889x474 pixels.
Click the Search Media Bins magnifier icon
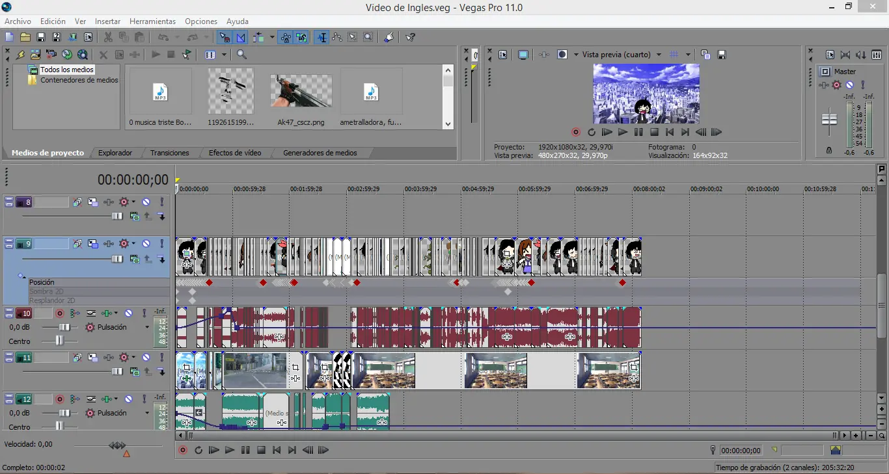(241, 55)
